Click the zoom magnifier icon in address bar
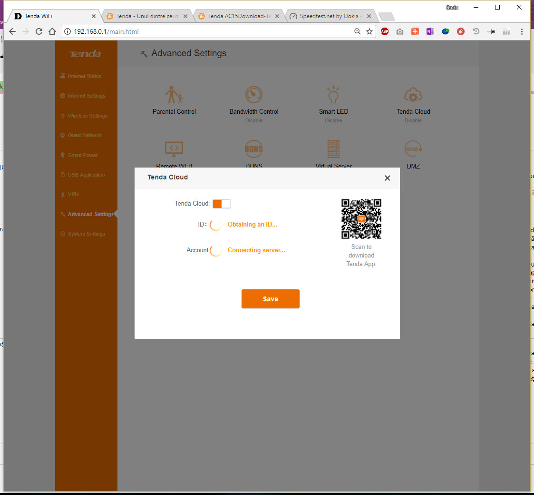Viewport: 534px width, 495px height. pos(357,32)
